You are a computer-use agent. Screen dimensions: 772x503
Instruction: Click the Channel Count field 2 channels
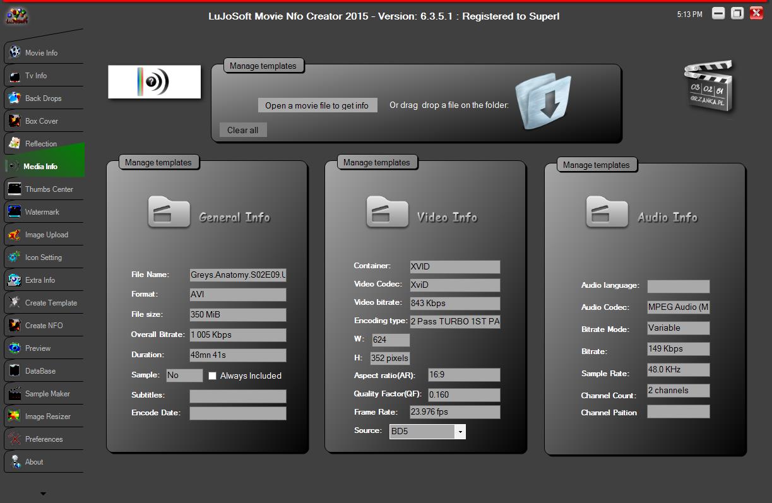click(x=679, y=390)
